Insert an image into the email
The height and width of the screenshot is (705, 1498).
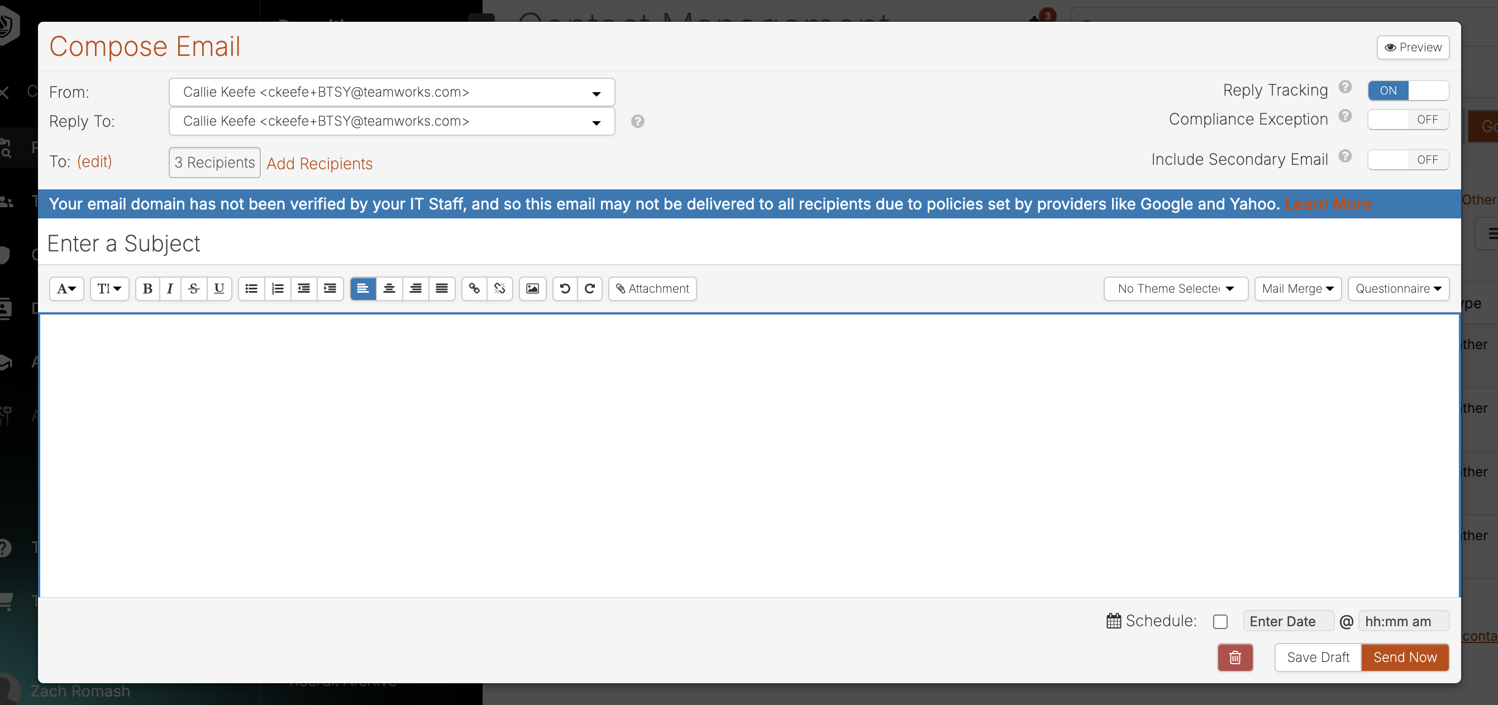tap(532, 288)
